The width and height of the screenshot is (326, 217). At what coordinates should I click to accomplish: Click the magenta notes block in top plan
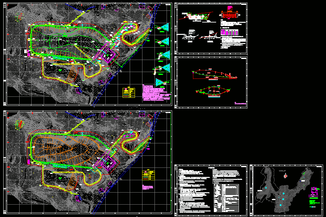tap(156, 93)
